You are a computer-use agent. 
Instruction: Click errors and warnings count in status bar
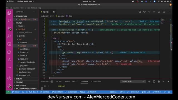[32, 92]
